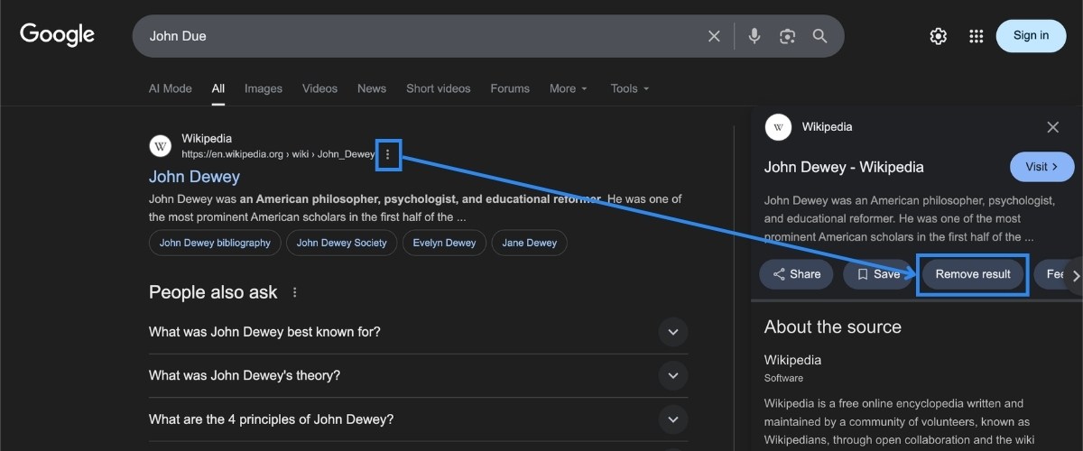Open Google Lens camera search
This screenshot has height=451, width=1083.
(787, 36)
